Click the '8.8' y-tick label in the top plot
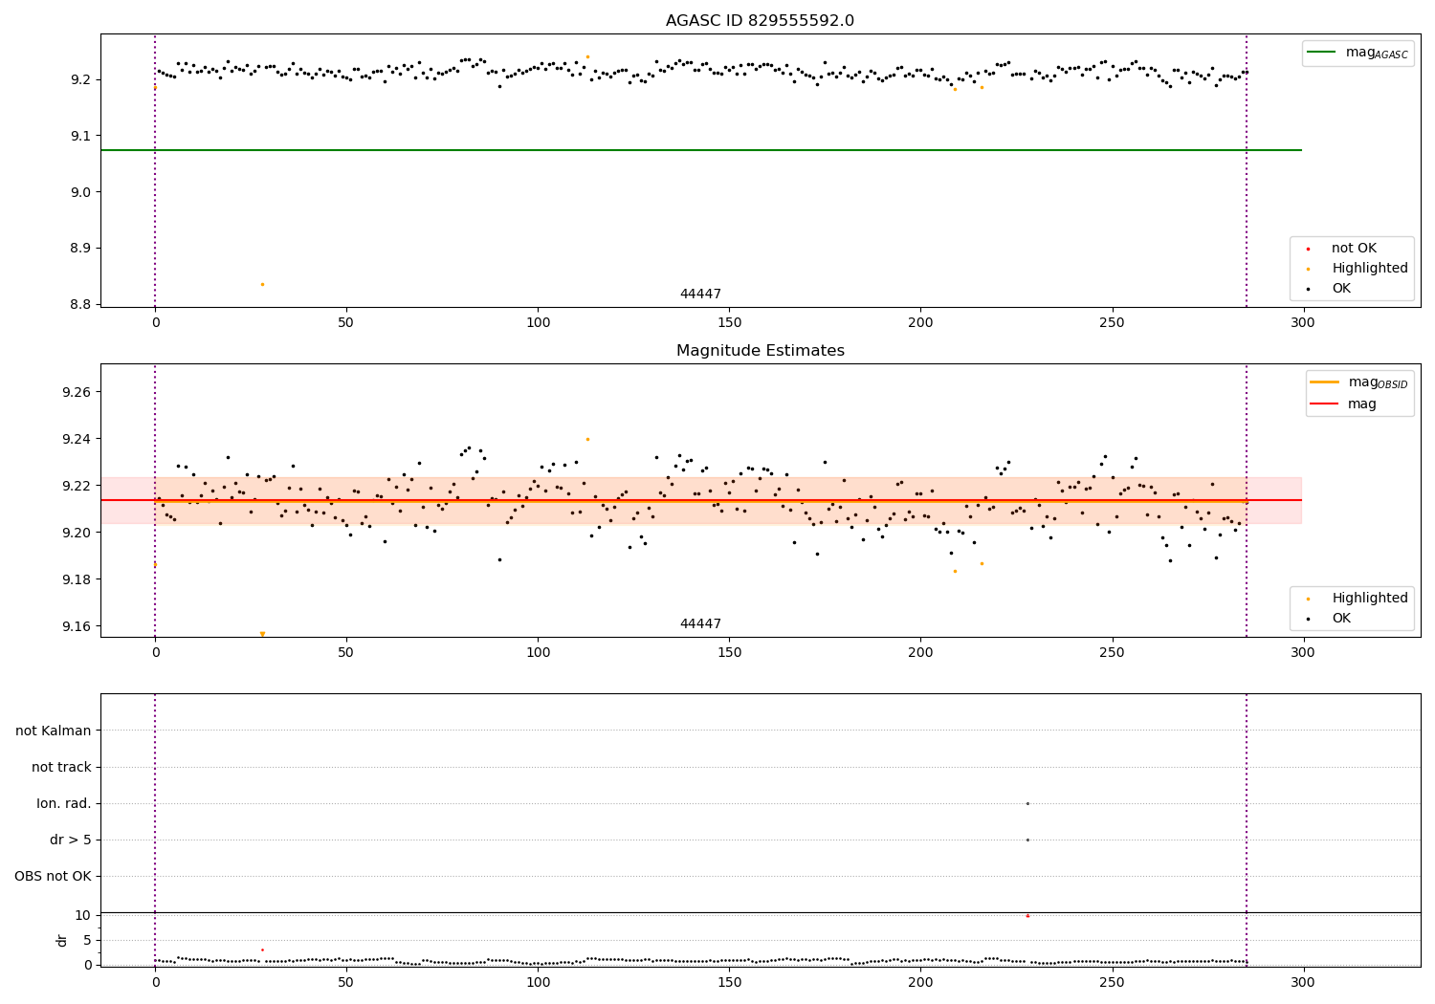1435x1004 pixels. pos(81,305)
